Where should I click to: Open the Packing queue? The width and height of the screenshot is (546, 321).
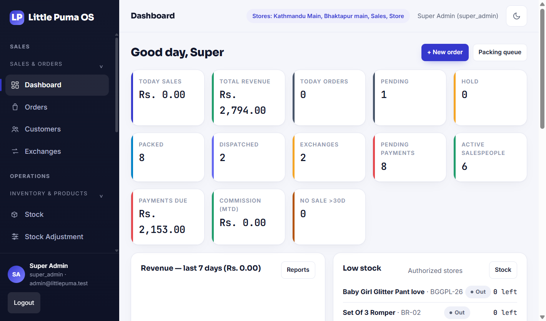point(500,52)
